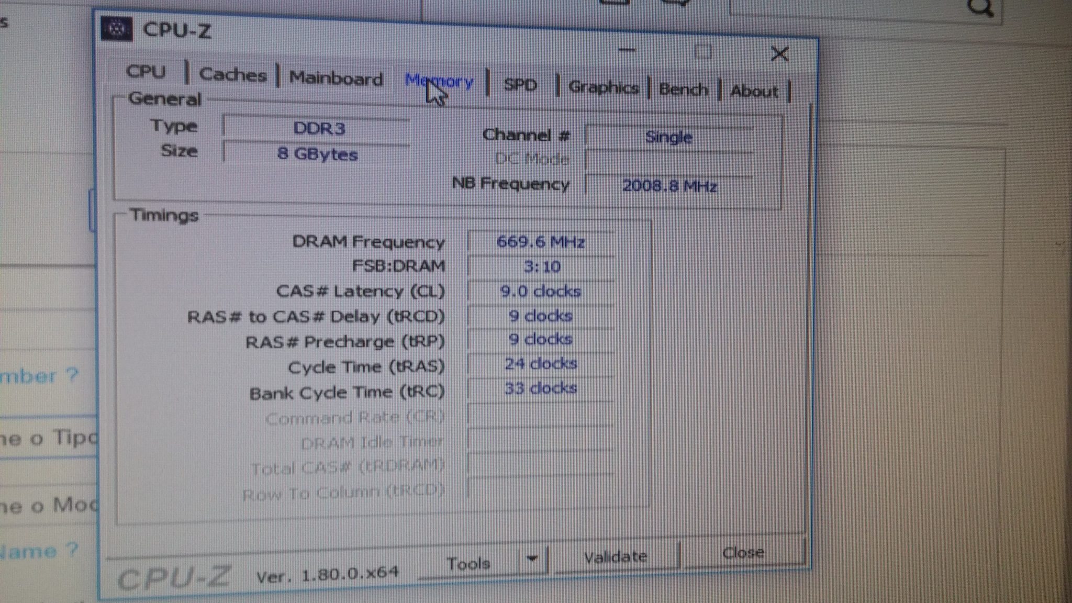The image size is (1072, 603).
Task: Go to the Bench tab
Action: point(683,90)
